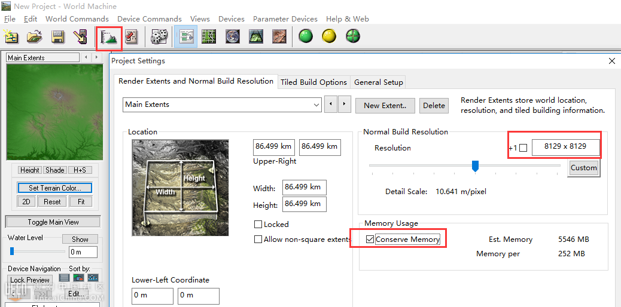Open Parameter Devices menu
The width and height of the screenshot is (621, 307).
point(285,19)
